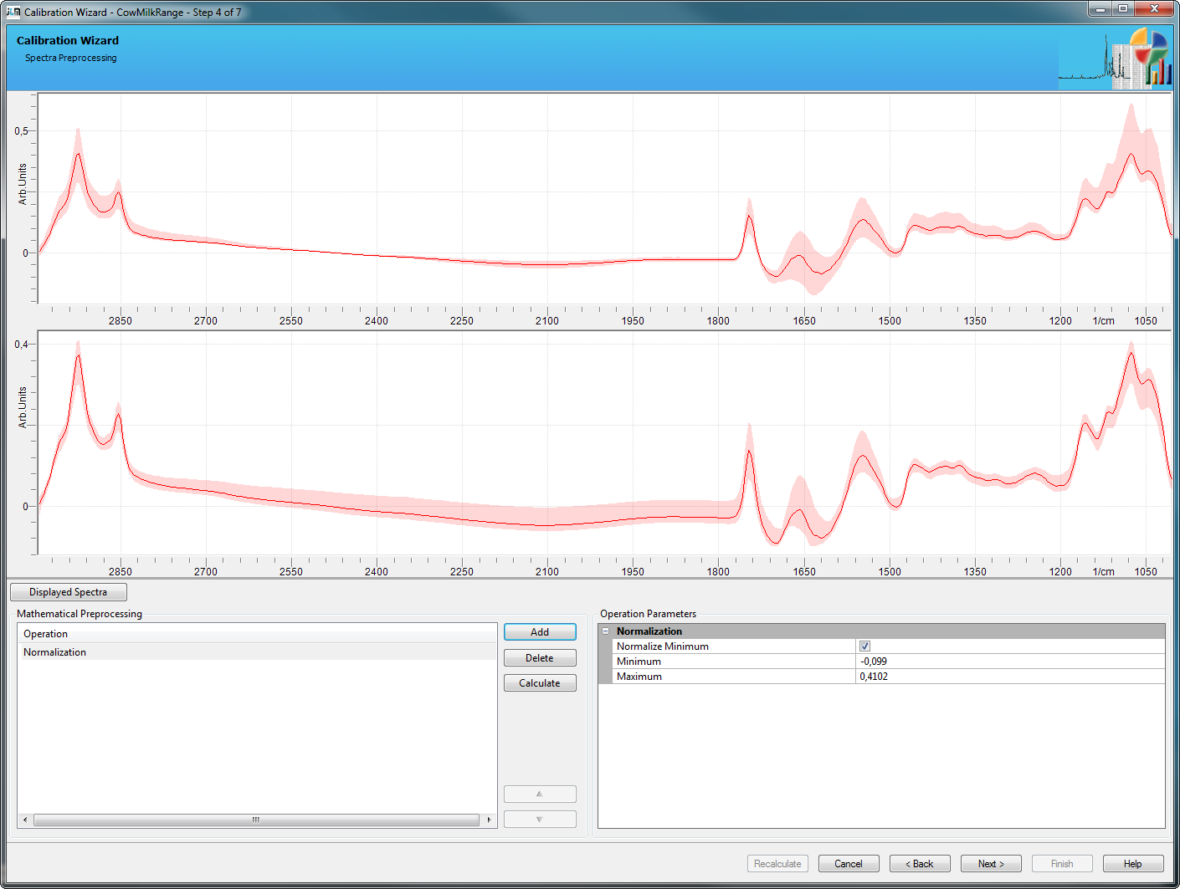The image size is (1180, 889).
Task: Click the move operation up arrow
Action: (x=540, y=794)
